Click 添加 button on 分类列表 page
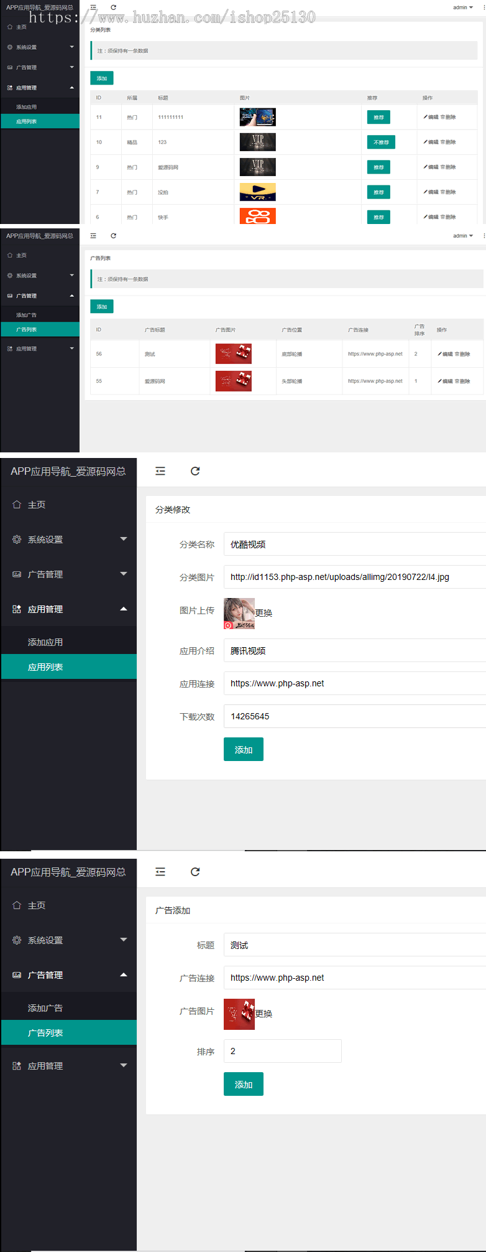Image resolution: width=486 pixels, height=1252 pixels. click(102, 78)
